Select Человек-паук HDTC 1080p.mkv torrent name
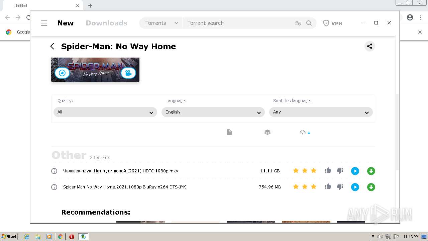428x241 pixels. 121,171
